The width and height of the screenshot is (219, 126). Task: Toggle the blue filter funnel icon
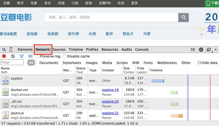(22, 56)
